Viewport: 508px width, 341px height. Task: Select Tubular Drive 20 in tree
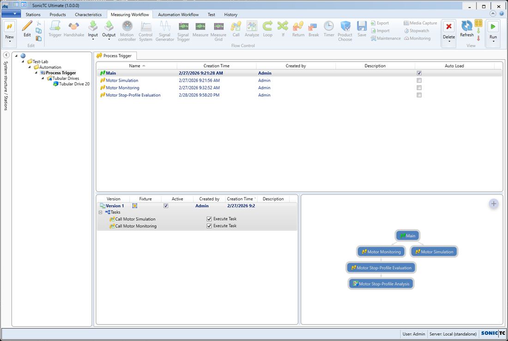(71, 84)
